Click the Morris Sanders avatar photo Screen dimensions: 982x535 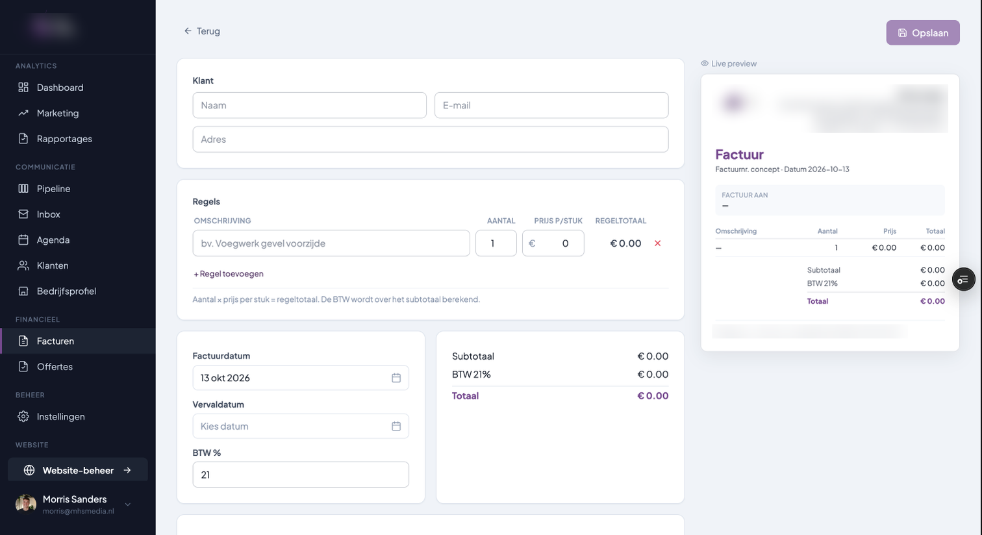[x=26, y=504]
